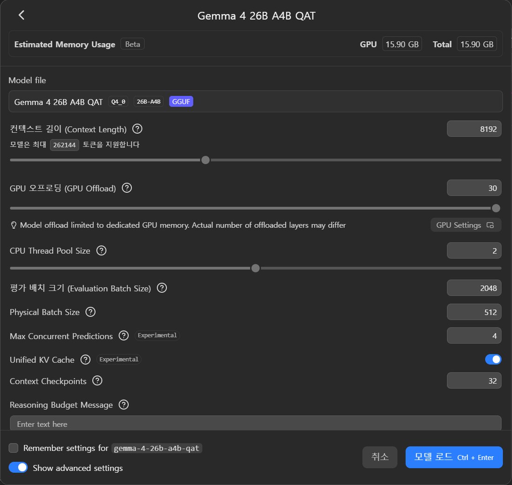Click Experimental tag beside Unified KV Cache
The width and height of the screenshot is (512, 485).
click(x=119, y=359)
